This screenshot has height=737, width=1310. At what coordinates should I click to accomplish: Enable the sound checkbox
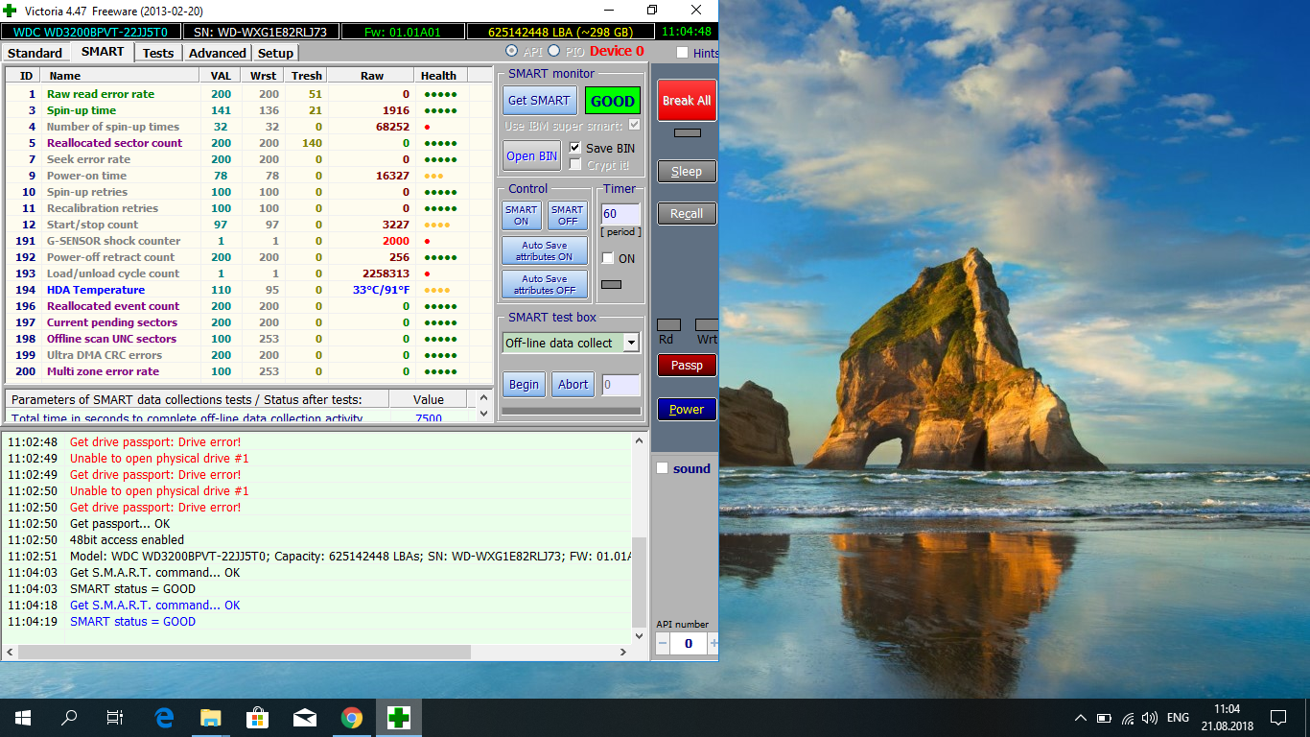pyautogui.click(x=662, y=468)
